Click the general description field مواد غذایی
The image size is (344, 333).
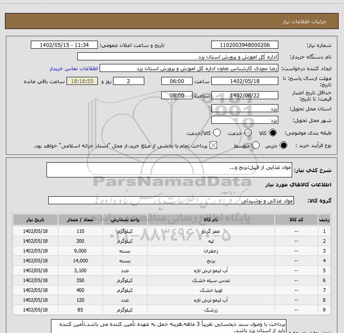169,170
